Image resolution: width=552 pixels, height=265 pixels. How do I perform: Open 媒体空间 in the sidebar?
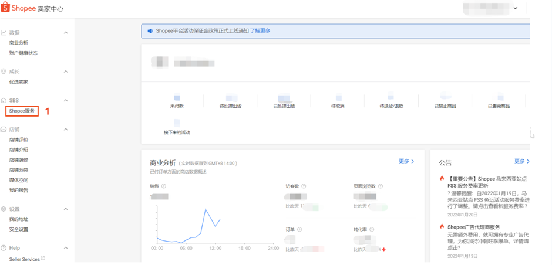click(x=19, y=181)
